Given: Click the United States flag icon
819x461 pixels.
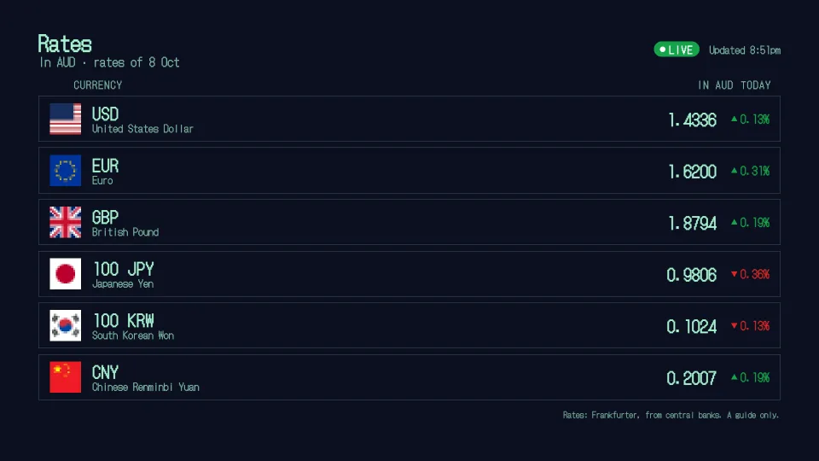Looking at the screenshot, I should (x=66, y=119).
